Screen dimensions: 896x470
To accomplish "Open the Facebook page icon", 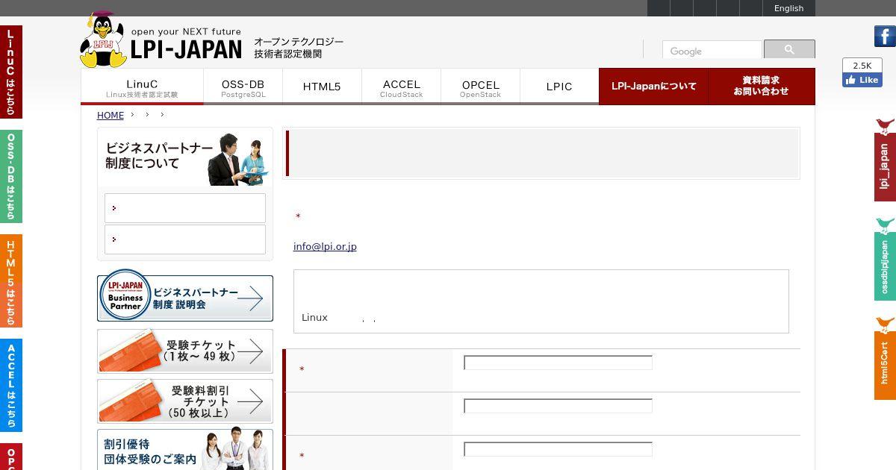I will tap(885, 36).
